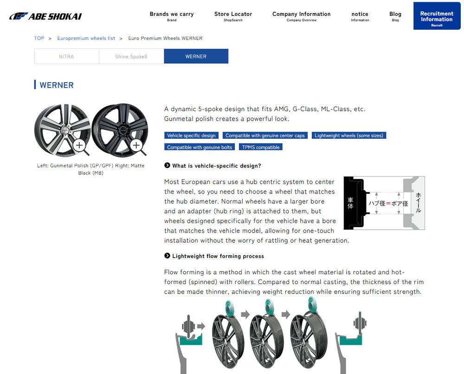The height and width of the screenshot is (374, 464).
Task: Go to Company Information page
Action: click(301, 16)
